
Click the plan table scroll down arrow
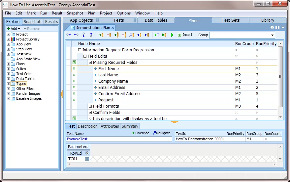click(280, 117)
